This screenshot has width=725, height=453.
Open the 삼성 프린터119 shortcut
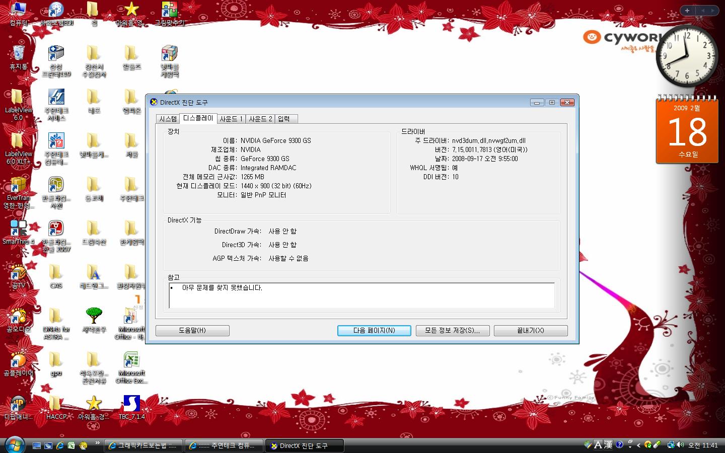click(56, 61)
